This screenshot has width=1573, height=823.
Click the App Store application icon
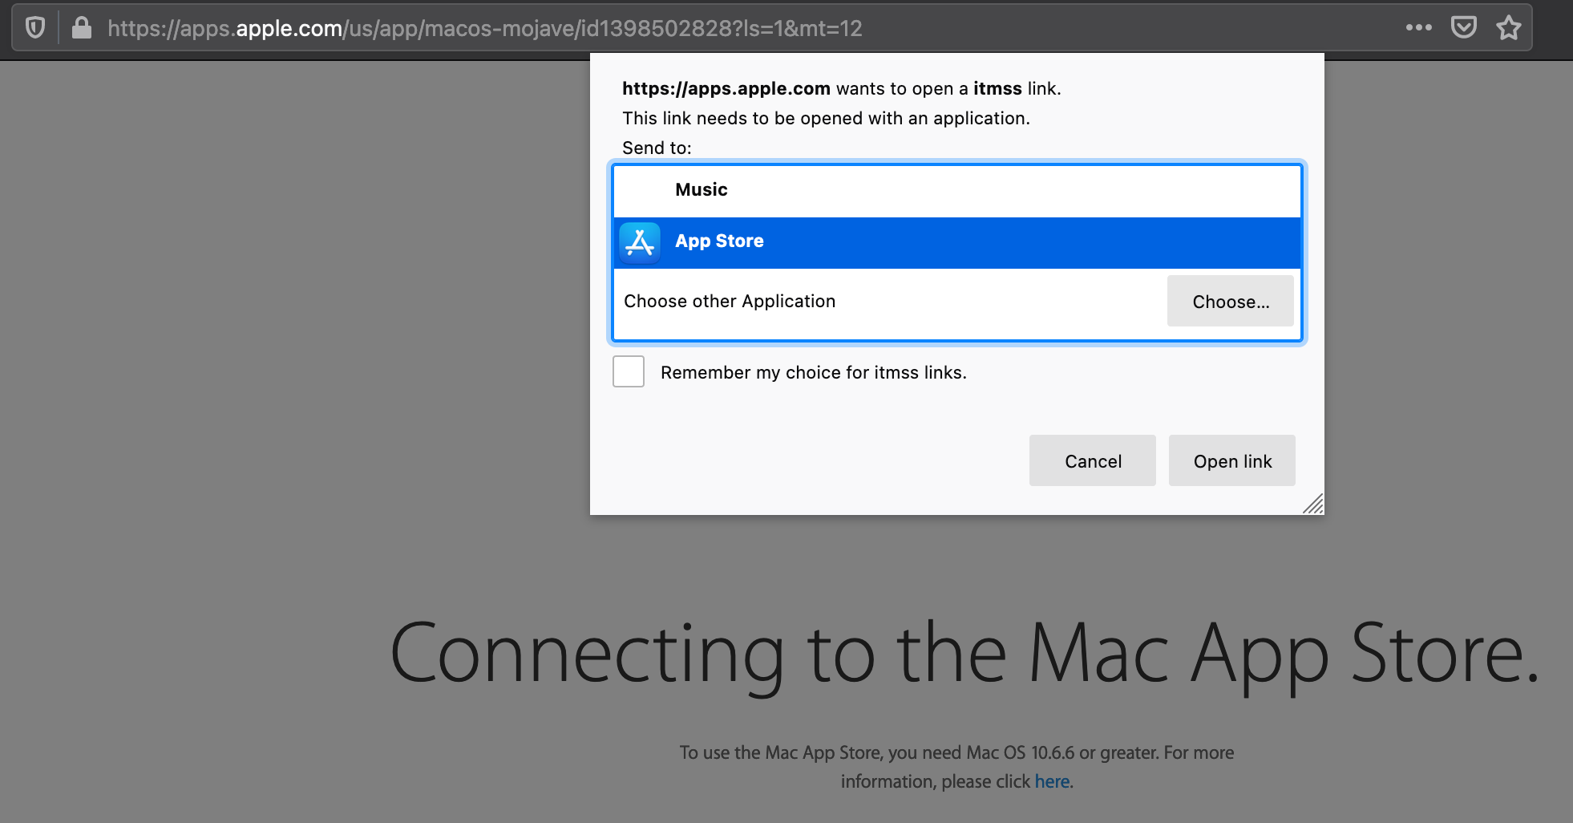point(640,242)
